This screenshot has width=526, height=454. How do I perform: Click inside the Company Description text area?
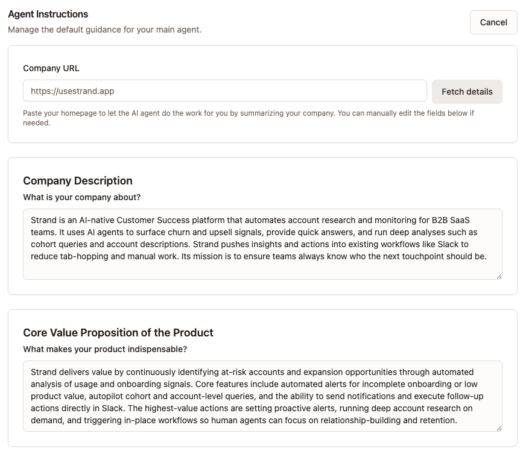pos(262,268)
